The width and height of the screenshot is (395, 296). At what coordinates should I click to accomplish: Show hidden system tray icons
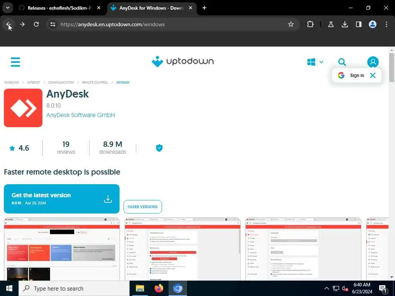click(x=326, y=288)
